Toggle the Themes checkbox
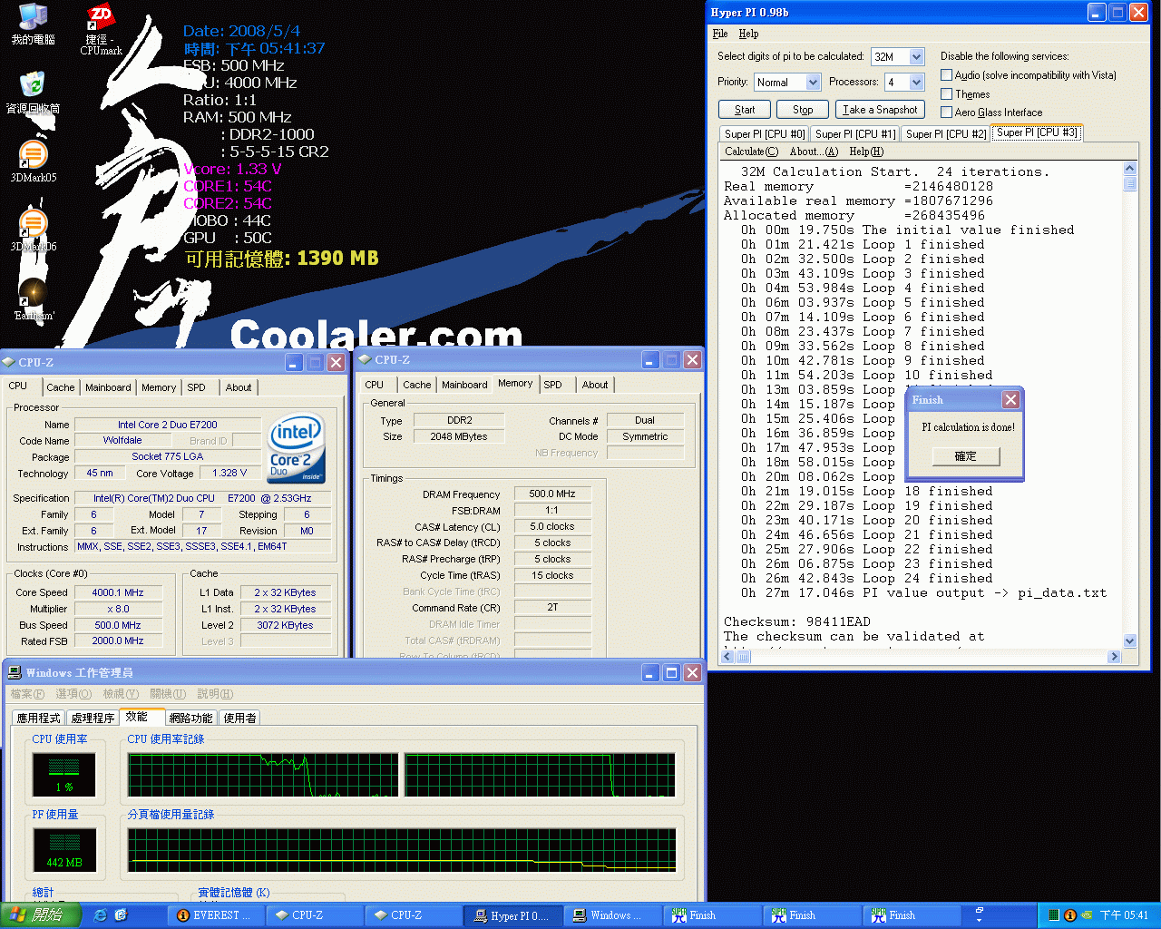This screenshot has height=929, width=1161. (947, 93)
